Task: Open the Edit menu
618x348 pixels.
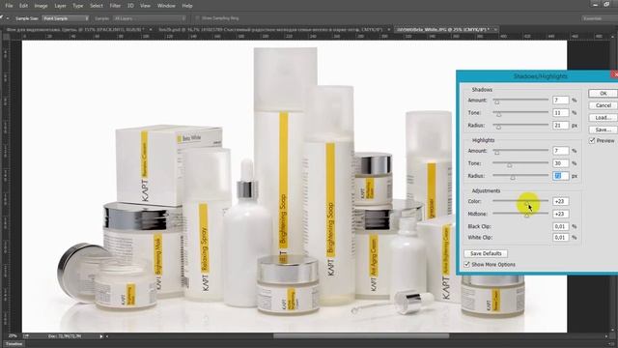Action: [x=23, y=6]
